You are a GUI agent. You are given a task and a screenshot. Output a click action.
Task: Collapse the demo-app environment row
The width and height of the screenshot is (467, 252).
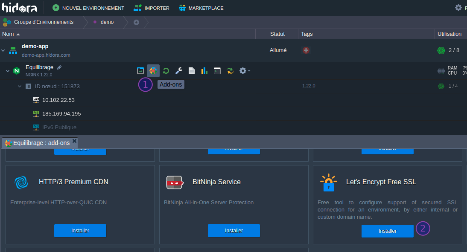click(3, 51)
